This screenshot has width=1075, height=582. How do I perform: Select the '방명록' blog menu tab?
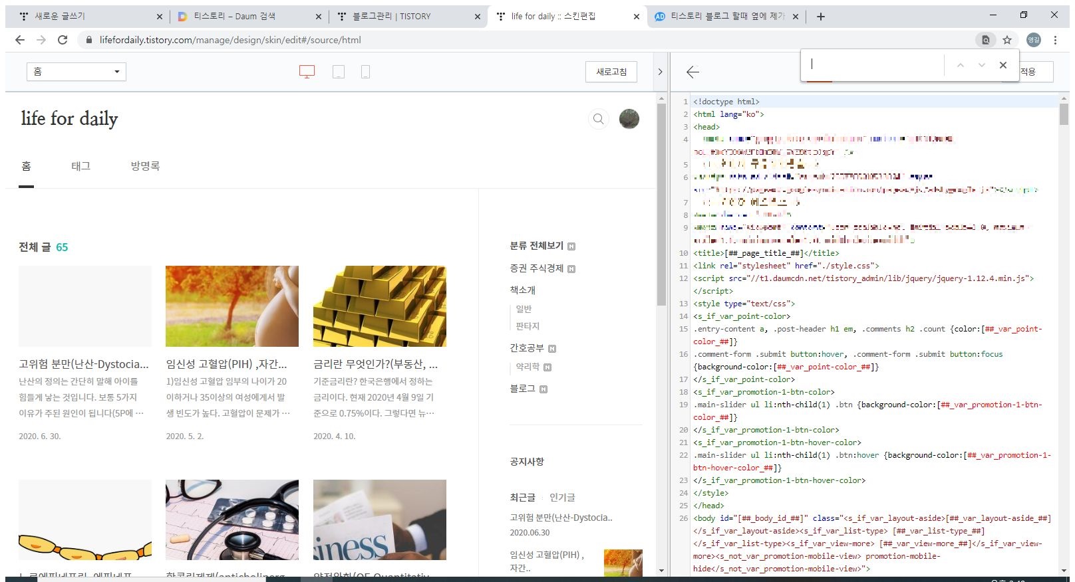click(145, 166)
